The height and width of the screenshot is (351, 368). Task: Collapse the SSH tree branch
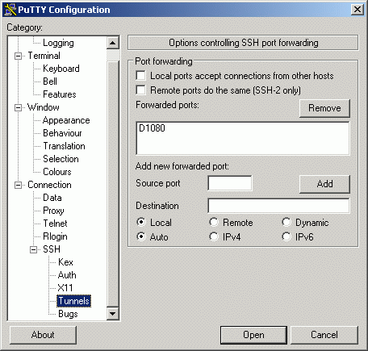(34, 249)
